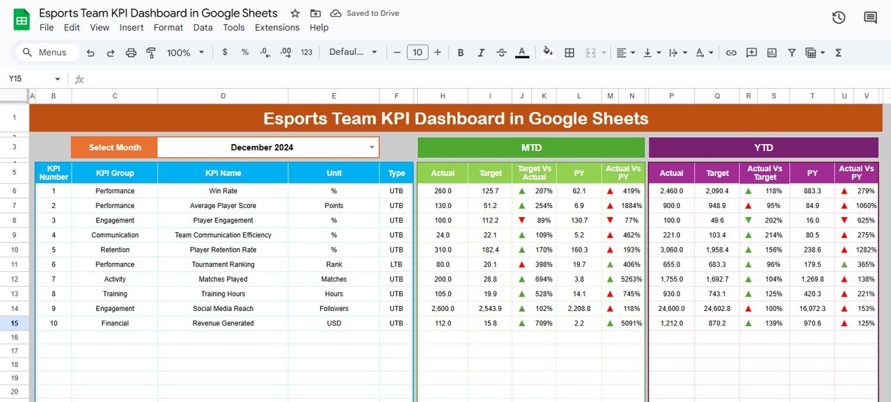891x402 pixels.
Task: Insert a chart from toolbar
Action: click(x=771, y=52)
